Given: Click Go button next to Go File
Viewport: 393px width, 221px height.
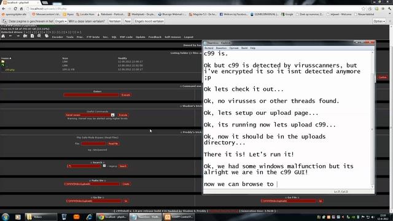Looking at the screenshot, I should coord(321,201).
